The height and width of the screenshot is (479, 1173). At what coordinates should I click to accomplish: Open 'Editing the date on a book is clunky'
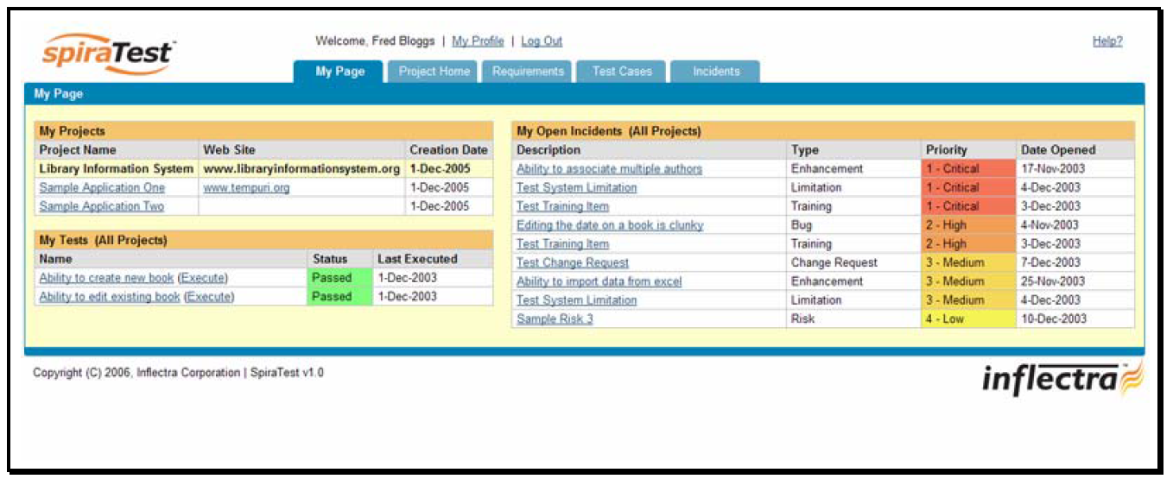tap(610, 225)
